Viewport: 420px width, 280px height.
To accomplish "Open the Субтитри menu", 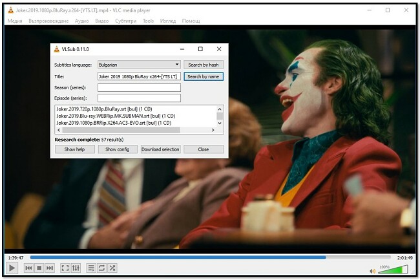I will (x=125, y=21).
